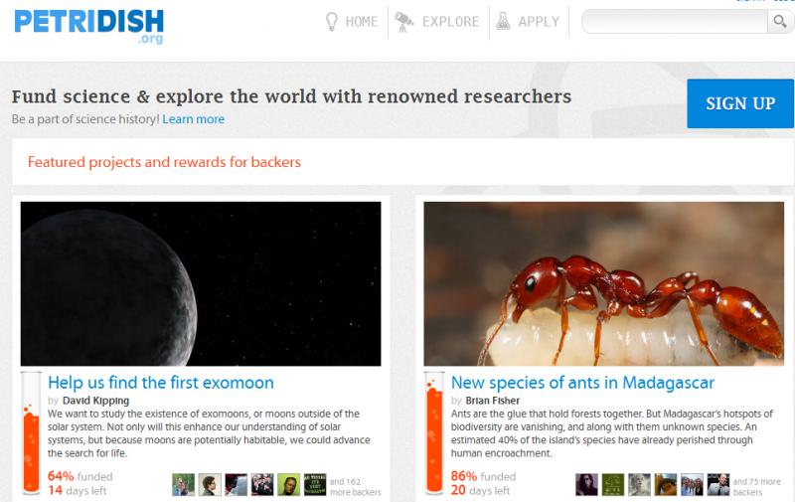This screenshot has height=502, width=795.
Task: Click the magnifying glass search icon
Action: tap(780, 21)
